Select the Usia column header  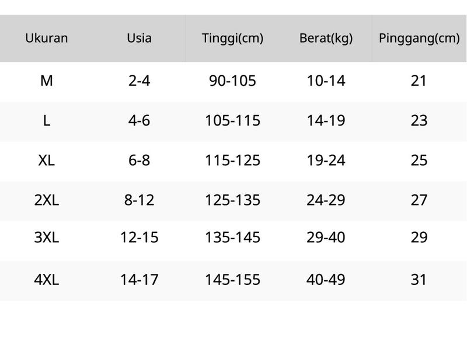pyautogui.click(x=139, y=38)
